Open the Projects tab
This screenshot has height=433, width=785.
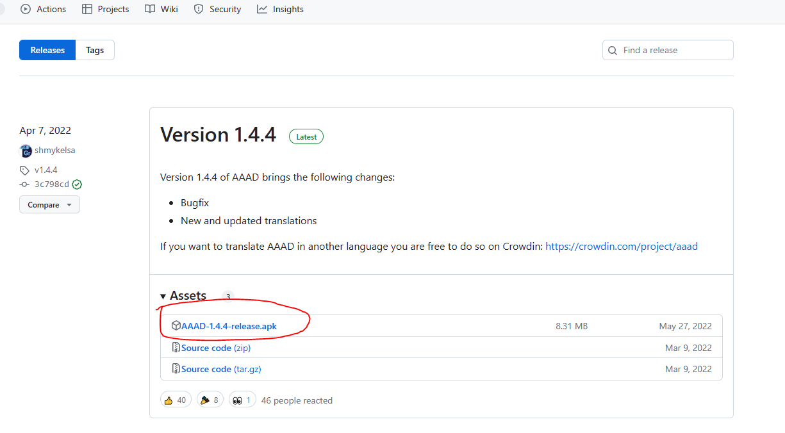point(106,9)
